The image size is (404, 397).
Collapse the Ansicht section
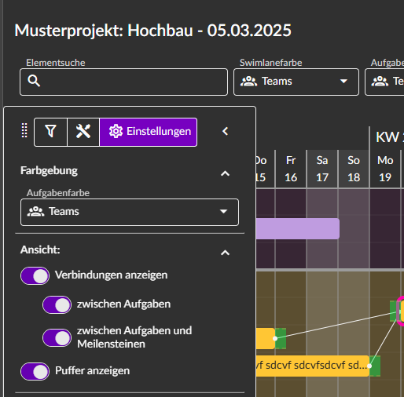pyautogui.click(x=225, y=253)
